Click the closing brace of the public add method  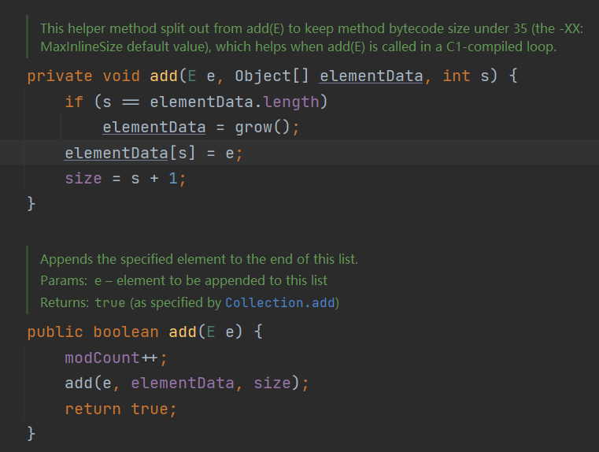point(31,434)
